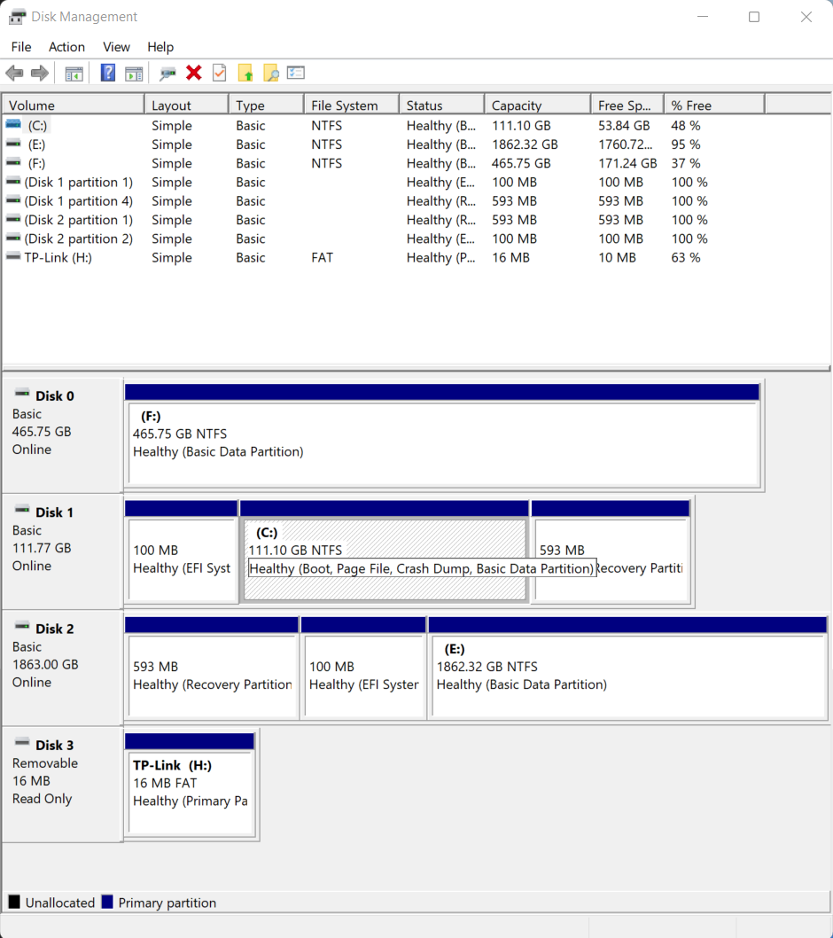
Task: Click the 1862.32 GB capacity cell
Action: pyautogui.click(x=525, y=145)
